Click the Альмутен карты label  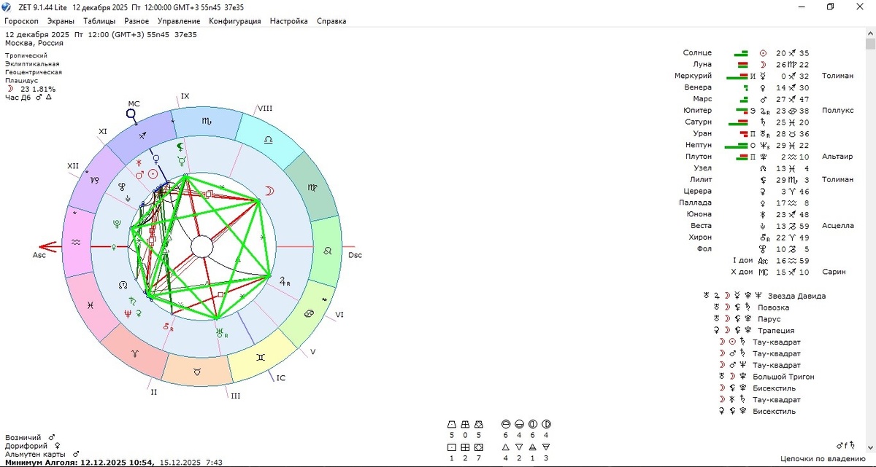point(36,453)
